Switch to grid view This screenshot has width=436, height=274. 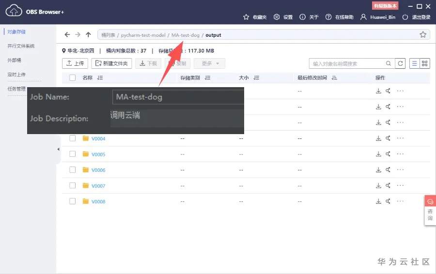(x=424, y=63)
